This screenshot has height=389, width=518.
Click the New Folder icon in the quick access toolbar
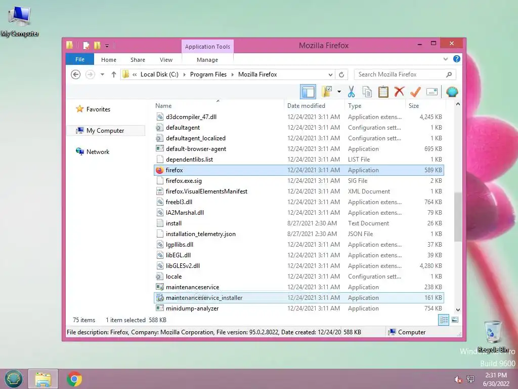coord(97,45)
